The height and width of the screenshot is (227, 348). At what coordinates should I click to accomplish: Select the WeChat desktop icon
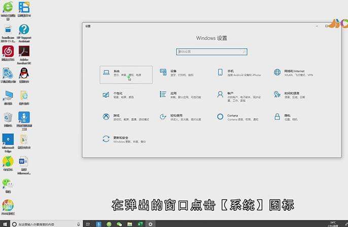(x=8, y=186)
